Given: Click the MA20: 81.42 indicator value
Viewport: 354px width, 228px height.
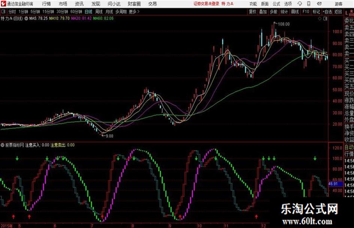Looking at the screenshot, I should click(82, 18).
